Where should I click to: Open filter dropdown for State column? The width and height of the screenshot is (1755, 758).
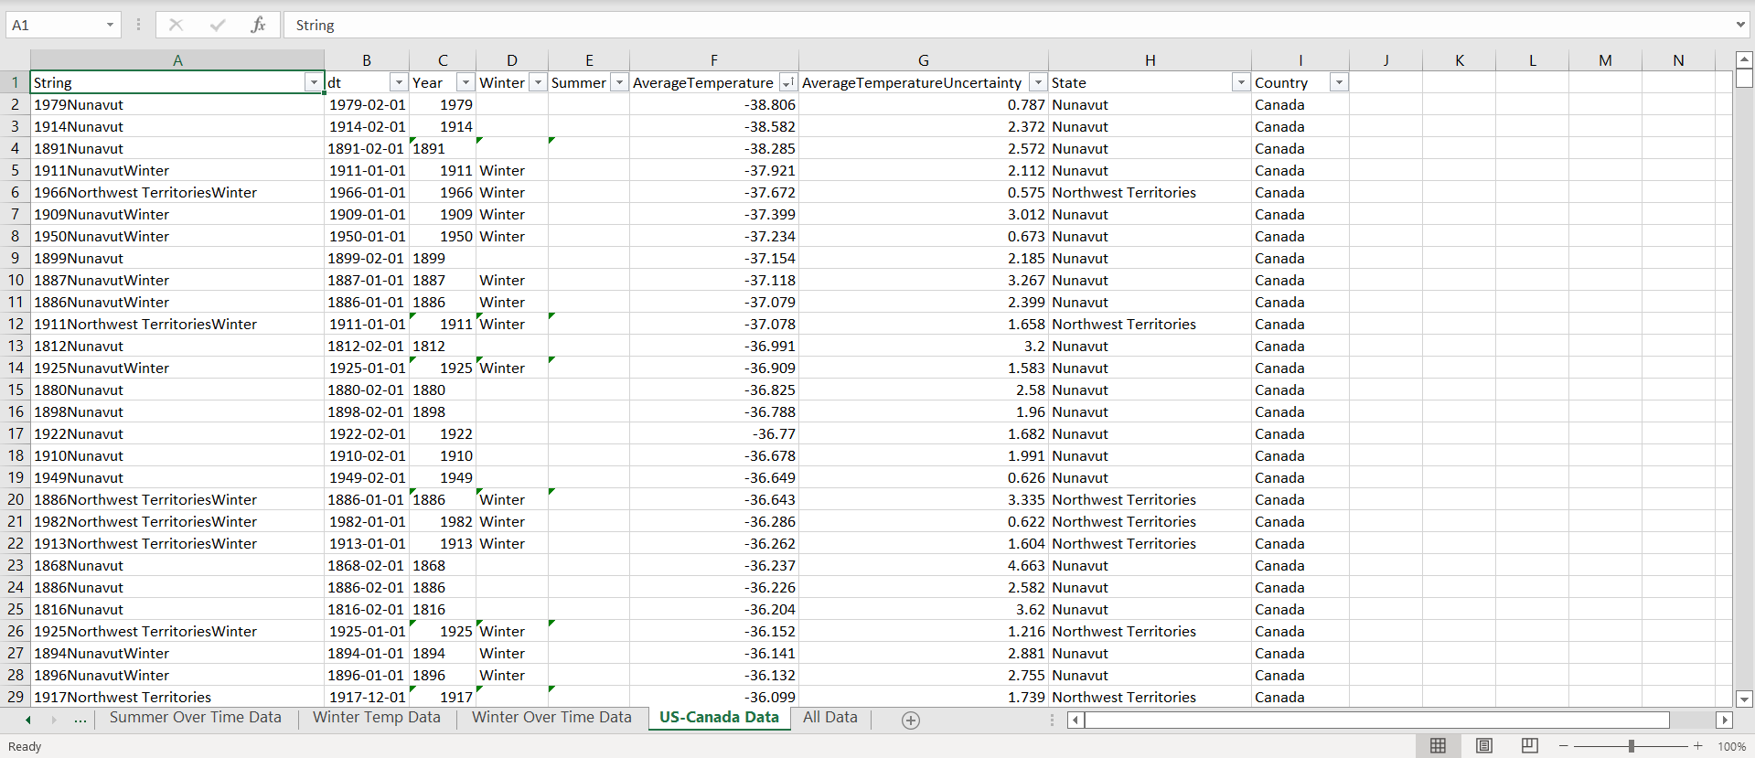coord(1240,82)
